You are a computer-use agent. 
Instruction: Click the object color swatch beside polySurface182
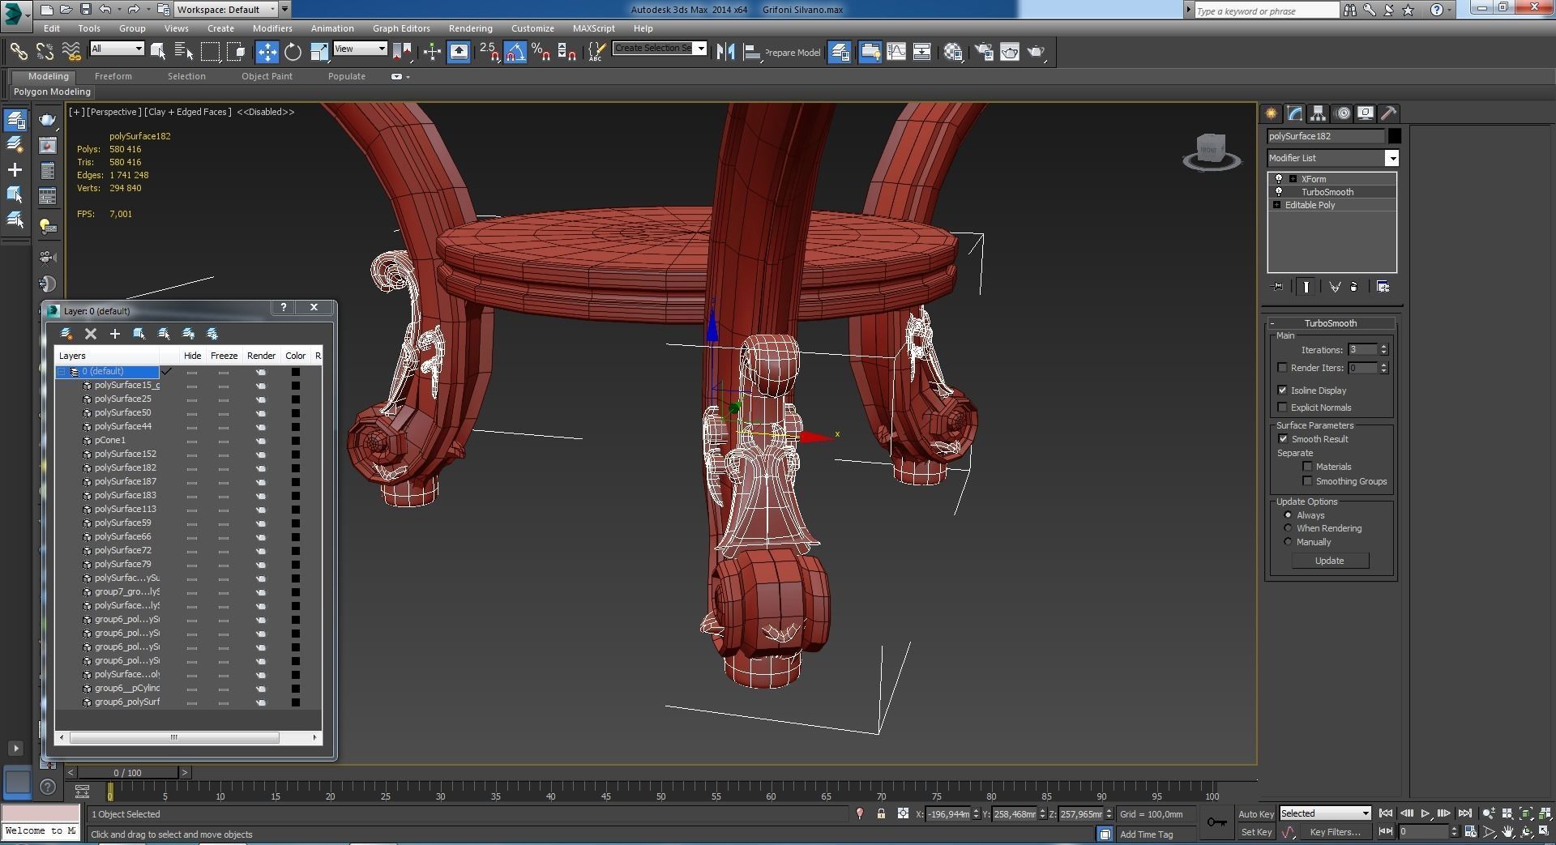point(1394,136)
